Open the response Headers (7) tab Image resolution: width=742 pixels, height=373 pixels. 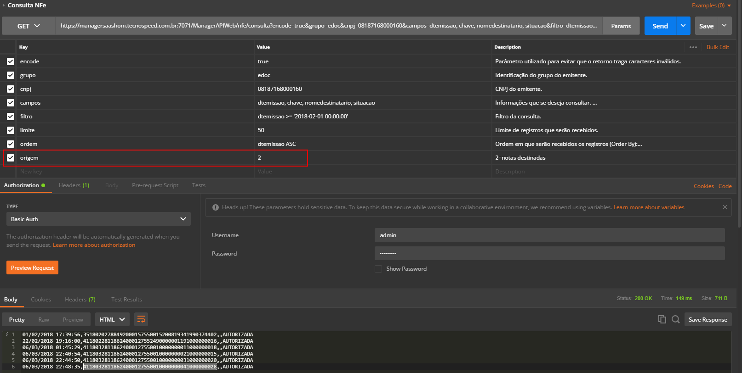(80, 300)
